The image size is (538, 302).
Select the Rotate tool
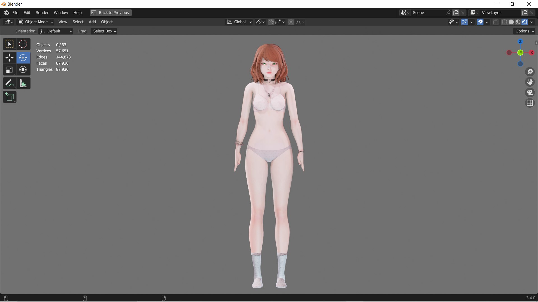click(23, 58)
